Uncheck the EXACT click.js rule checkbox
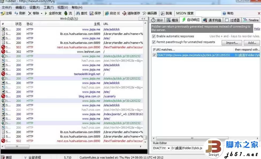Viewport: 261px width, 159px height. 154,55
